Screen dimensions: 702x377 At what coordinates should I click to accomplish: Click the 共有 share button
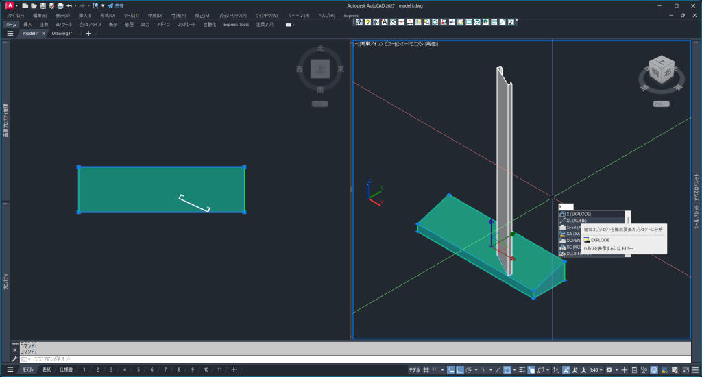115,5
